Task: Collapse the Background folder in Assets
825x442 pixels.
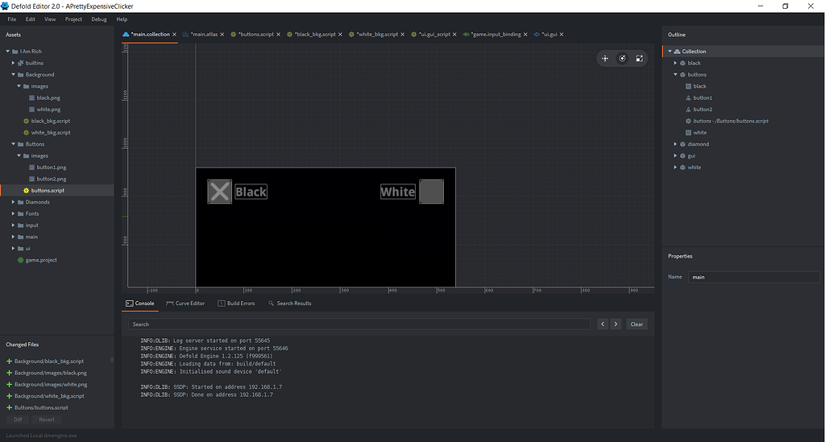Action: tap(14, 75)
